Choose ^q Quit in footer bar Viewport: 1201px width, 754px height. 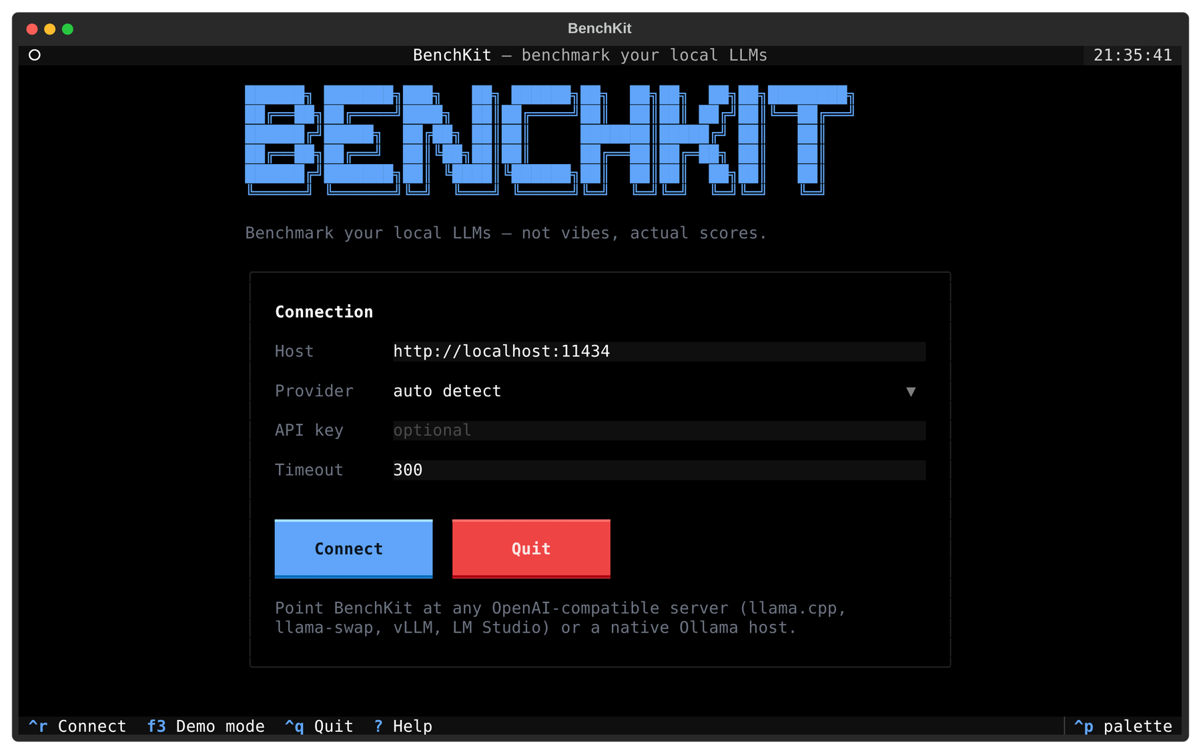pyautogui.click(x=319, y=726)
